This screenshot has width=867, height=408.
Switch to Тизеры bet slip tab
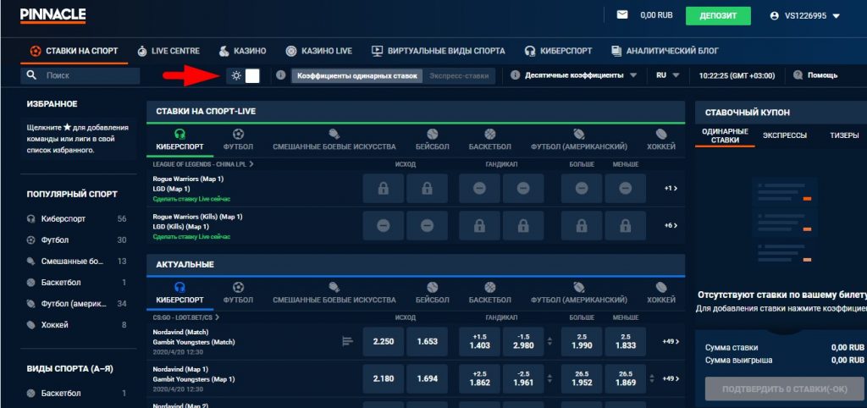(x=844, y=135)
